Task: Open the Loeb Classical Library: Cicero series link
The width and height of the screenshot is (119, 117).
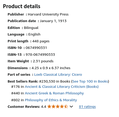Action: pyautogui.click(x=58, y=75)
